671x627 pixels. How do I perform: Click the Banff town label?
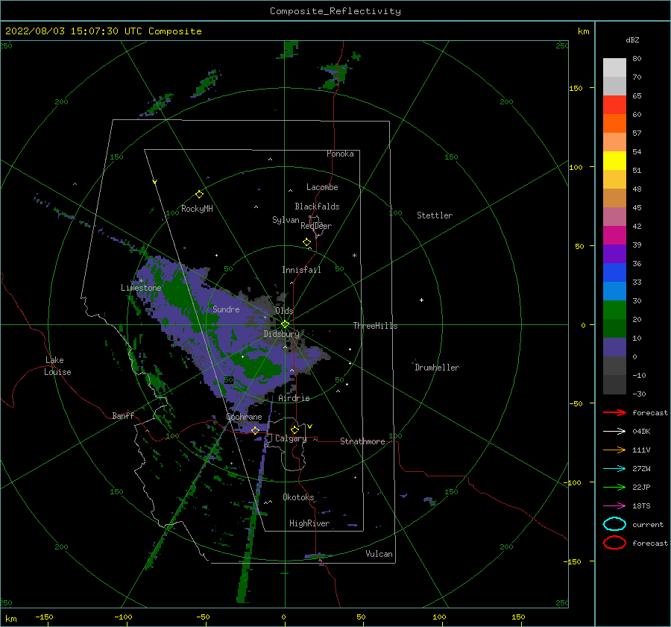(123, 415)
